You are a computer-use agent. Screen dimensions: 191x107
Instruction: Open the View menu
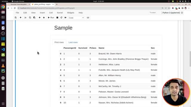pos(33,13)
